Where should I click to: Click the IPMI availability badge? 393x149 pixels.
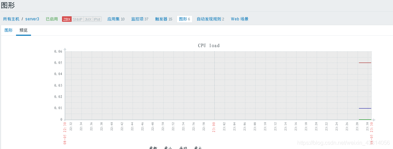point(97,19)
